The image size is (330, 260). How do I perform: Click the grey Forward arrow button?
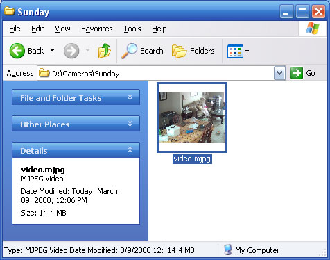pos(71,51)
